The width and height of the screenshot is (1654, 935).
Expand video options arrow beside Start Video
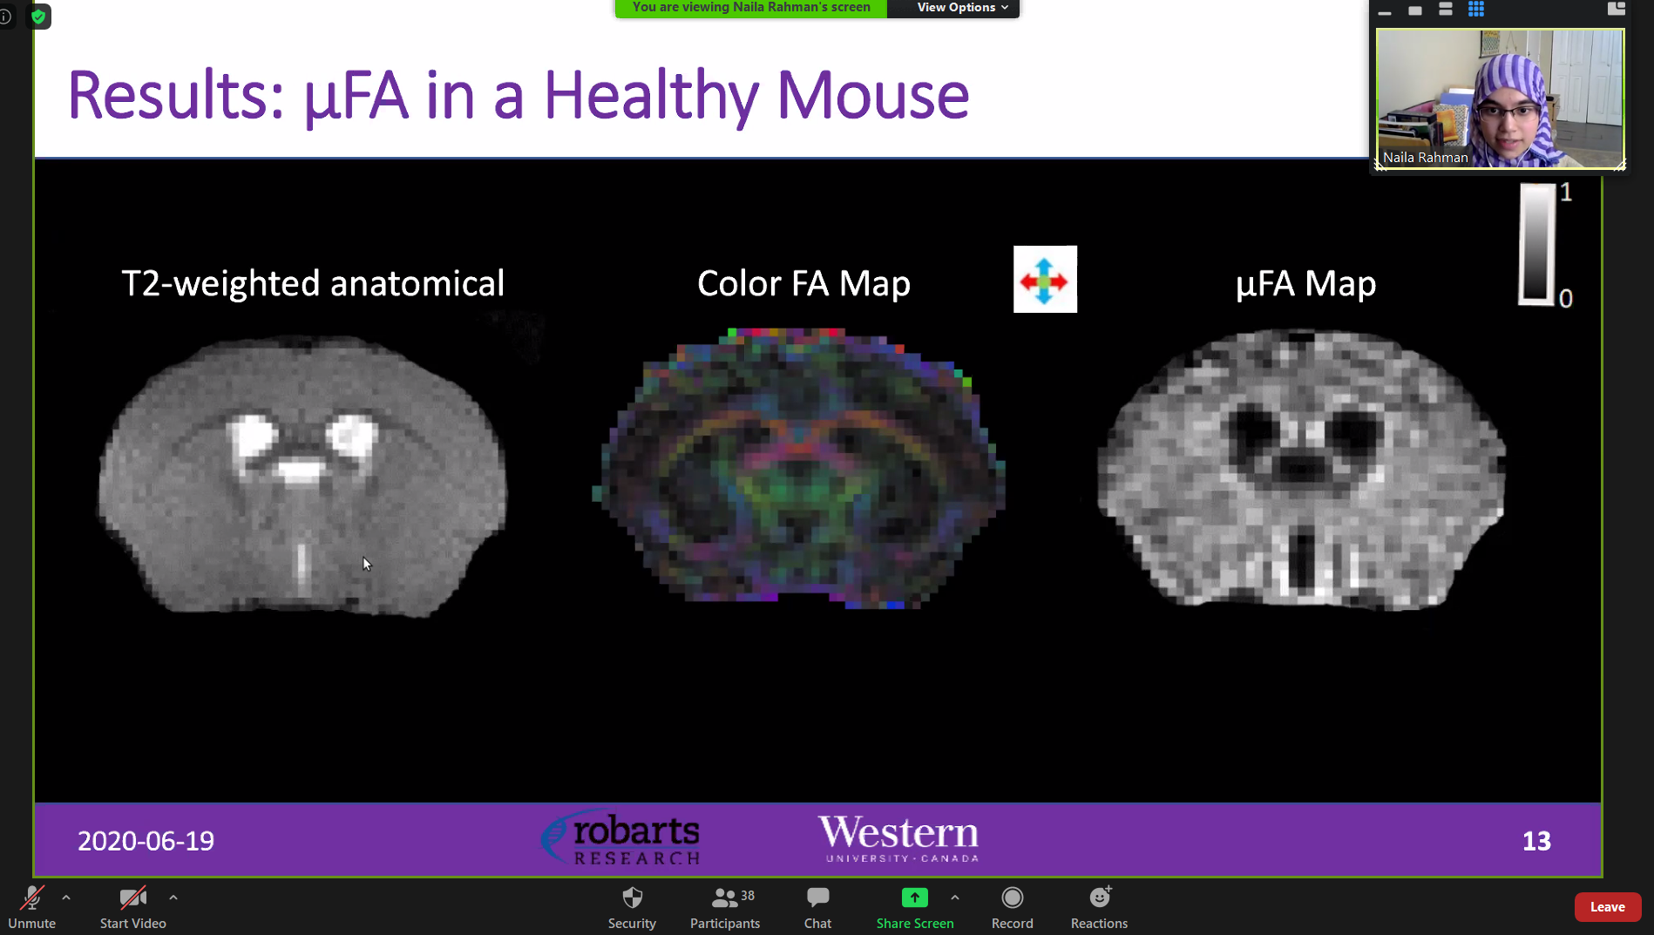click(173, 897)
